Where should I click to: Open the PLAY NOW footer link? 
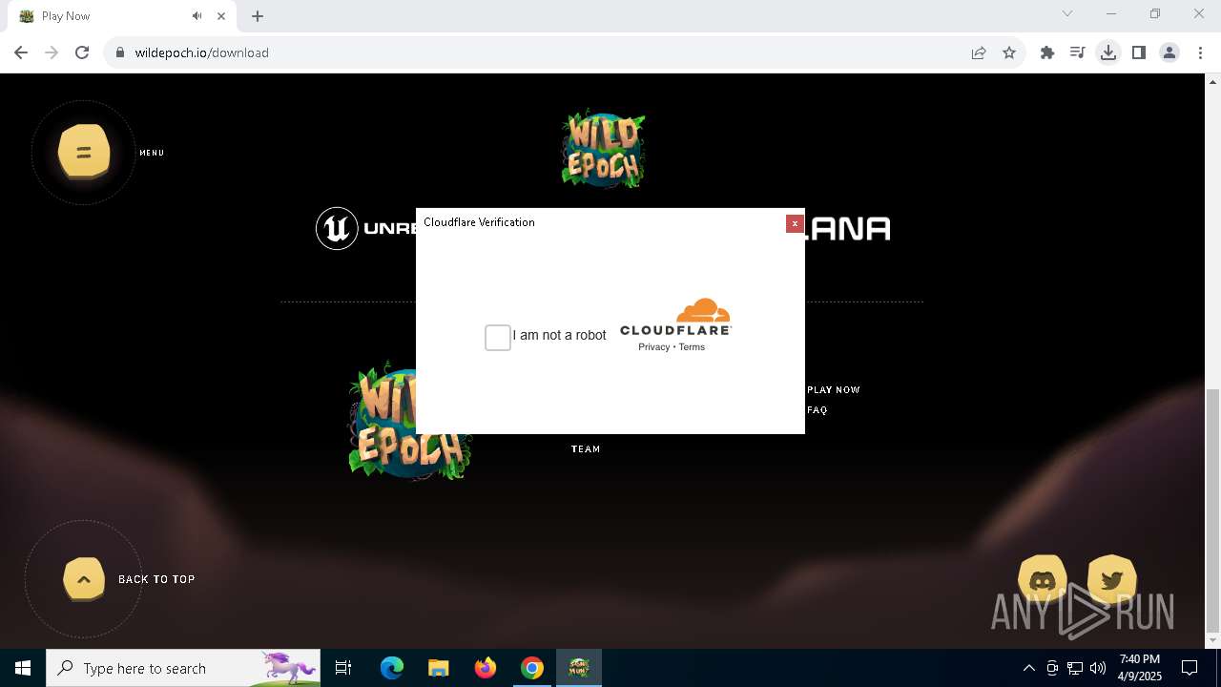(834, 389)
